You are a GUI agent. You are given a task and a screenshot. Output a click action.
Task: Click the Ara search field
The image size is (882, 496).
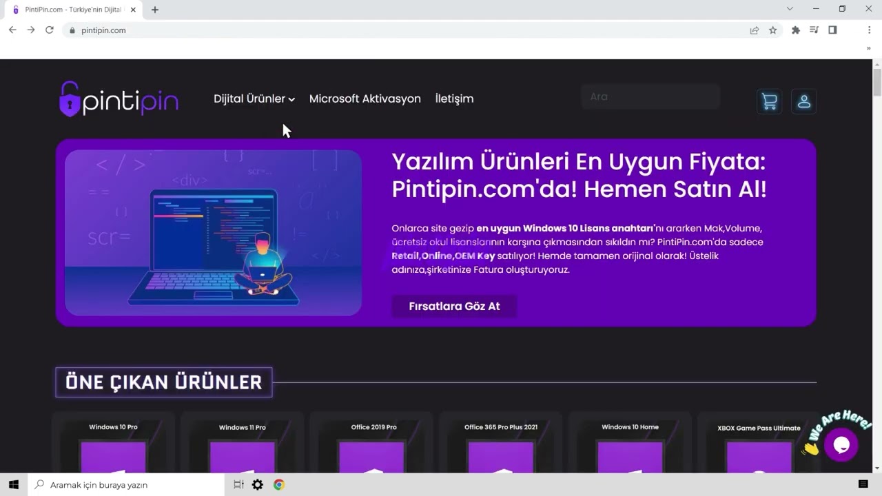click(650, 96)
